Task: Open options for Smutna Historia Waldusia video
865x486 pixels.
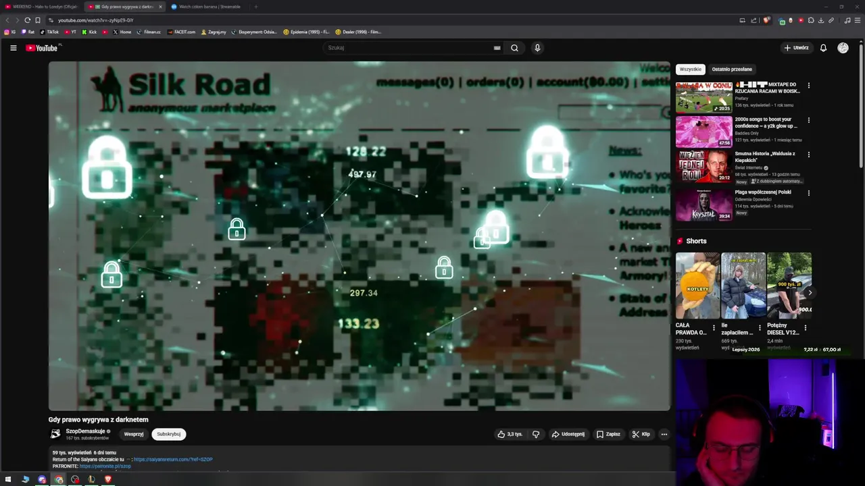Action: pyautogui.click(x=808, y=155)
